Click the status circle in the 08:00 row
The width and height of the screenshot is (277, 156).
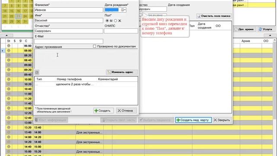coord(9,50)
